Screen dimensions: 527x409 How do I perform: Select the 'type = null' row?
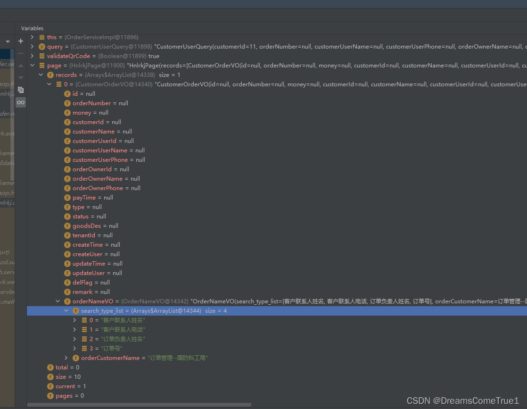click(x=277, y=207)
